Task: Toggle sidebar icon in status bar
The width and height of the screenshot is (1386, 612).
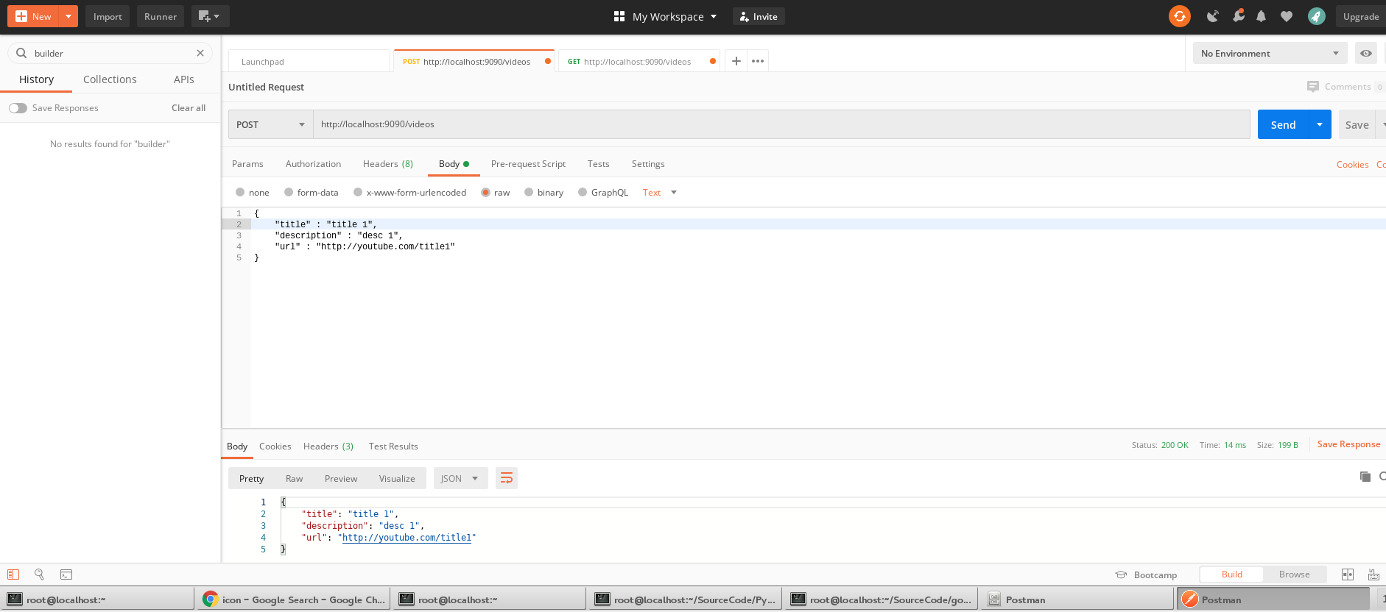Action: click(13, 574)
